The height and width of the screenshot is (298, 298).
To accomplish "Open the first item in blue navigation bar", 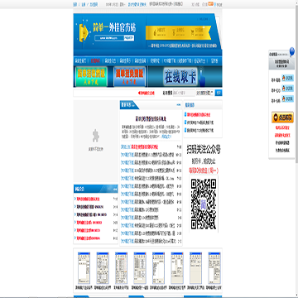I will pos(80,60).
